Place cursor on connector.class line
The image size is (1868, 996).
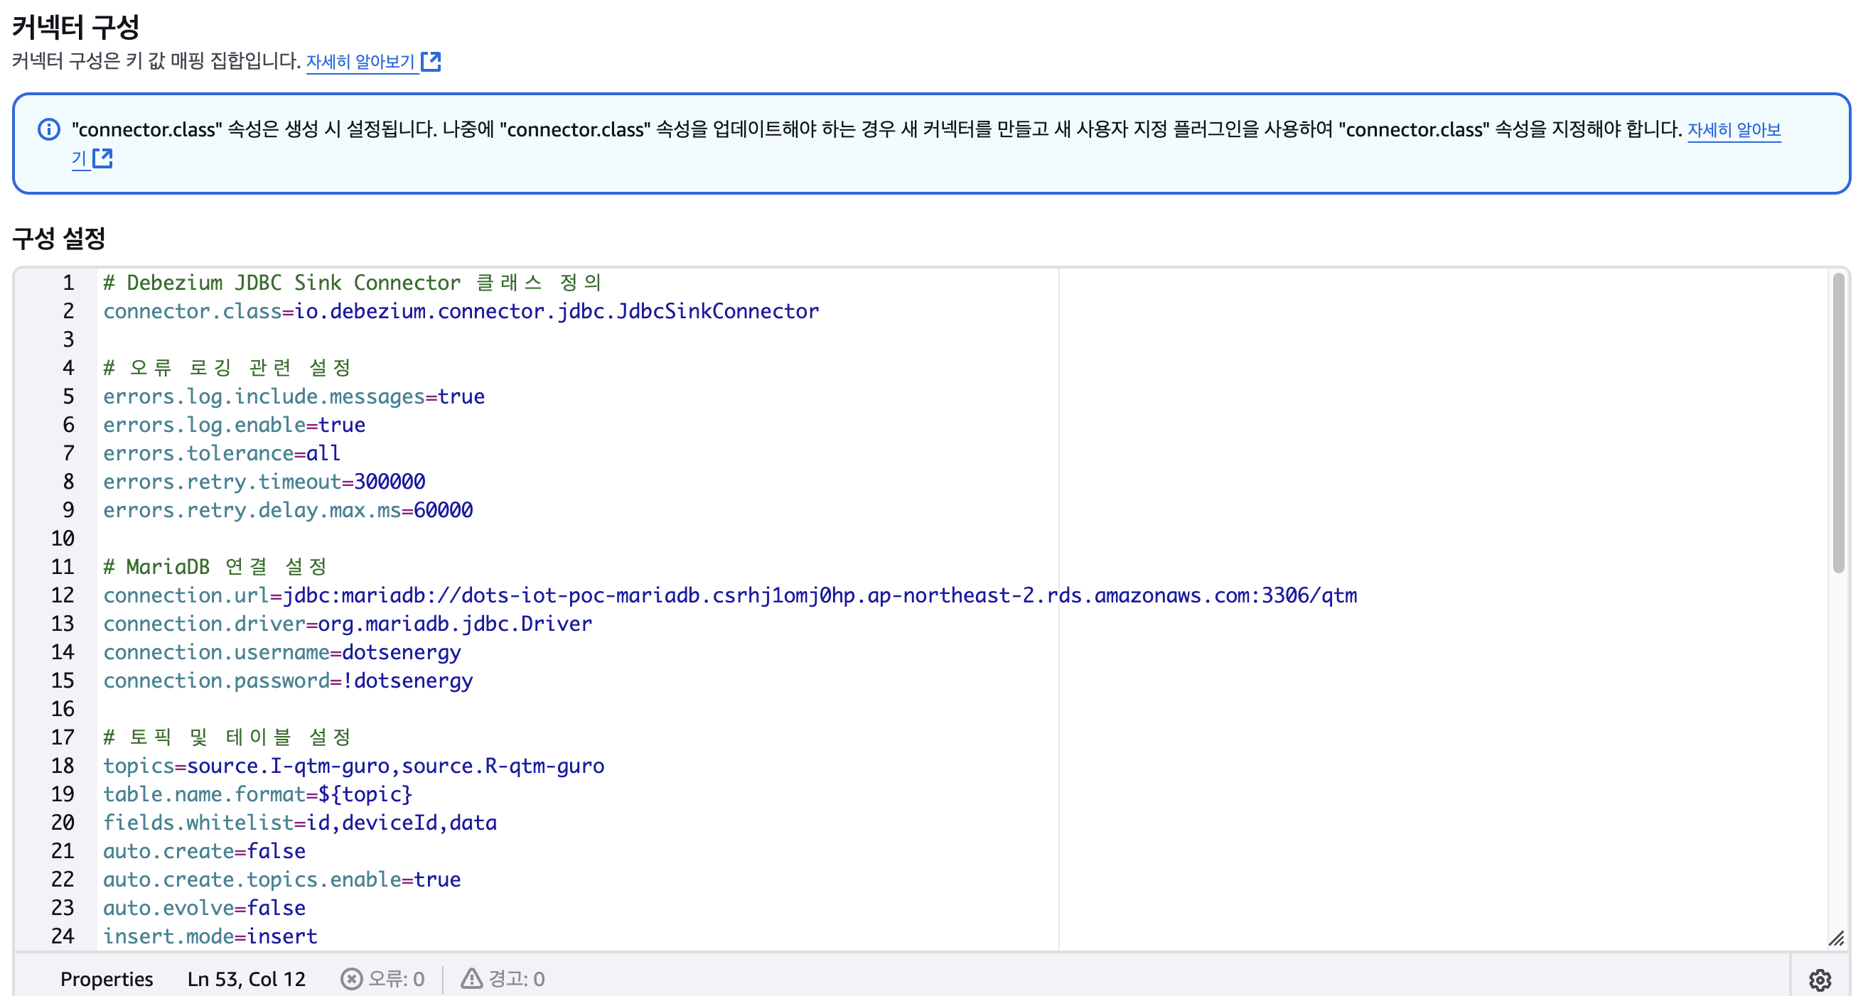click(461, 311)
